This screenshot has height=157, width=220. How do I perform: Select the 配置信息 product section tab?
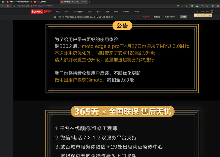pos(157,17)
